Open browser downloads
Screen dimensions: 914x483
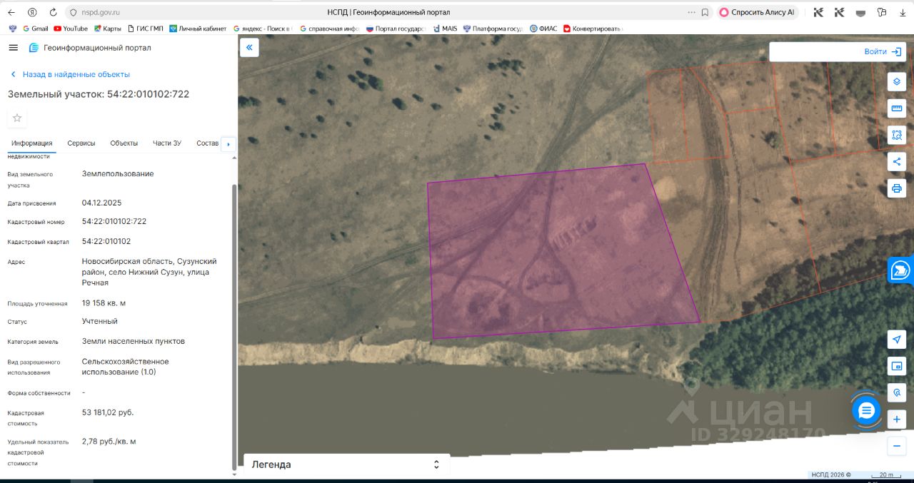[x=903, y=12]
